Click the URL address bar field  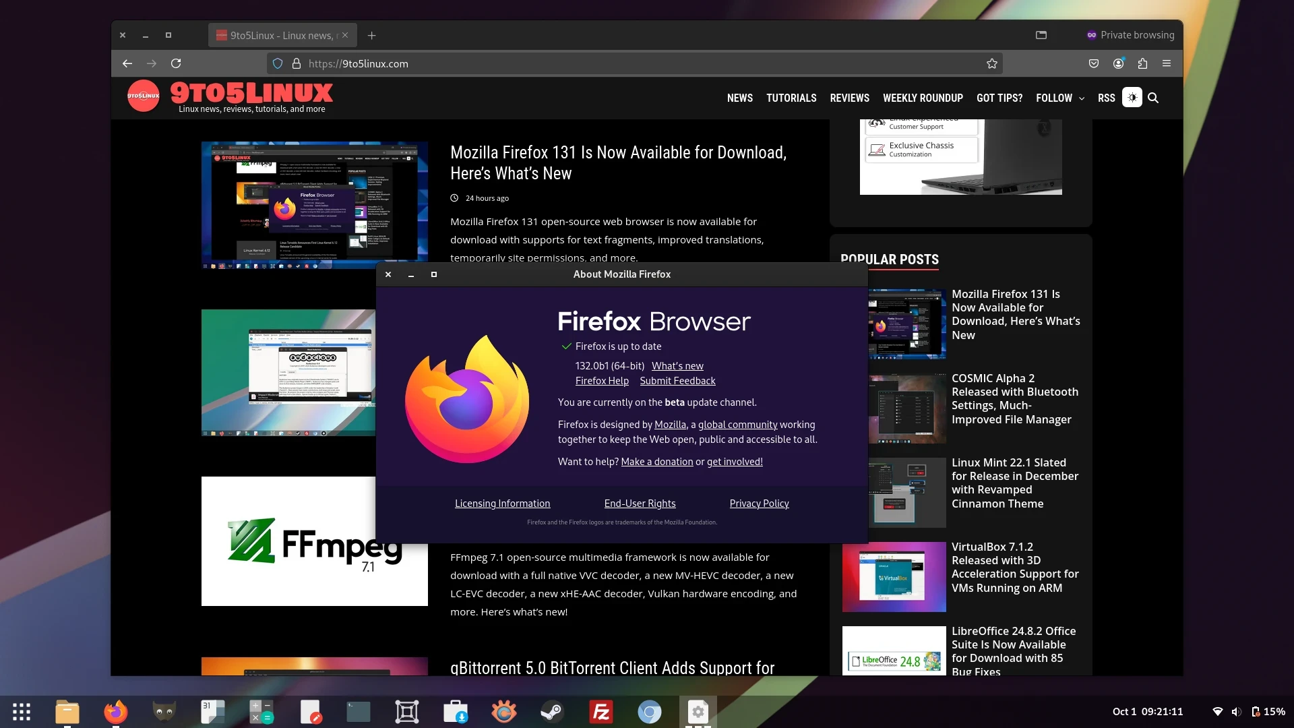click(607, 63)
